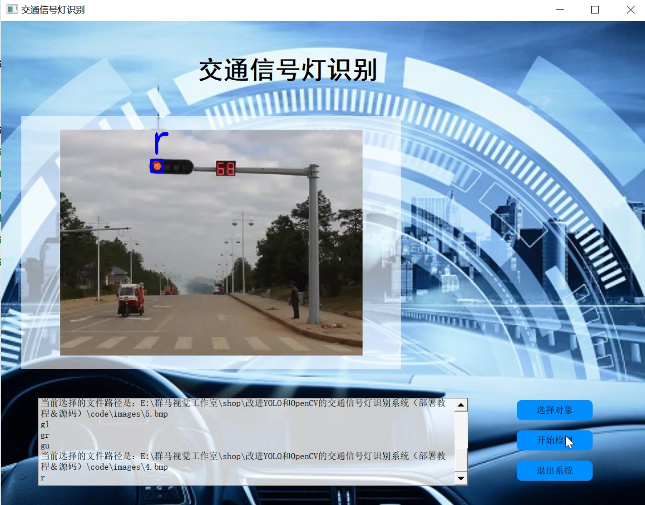Click the window title text 交通信号灯识别

(x=53, y=10)
